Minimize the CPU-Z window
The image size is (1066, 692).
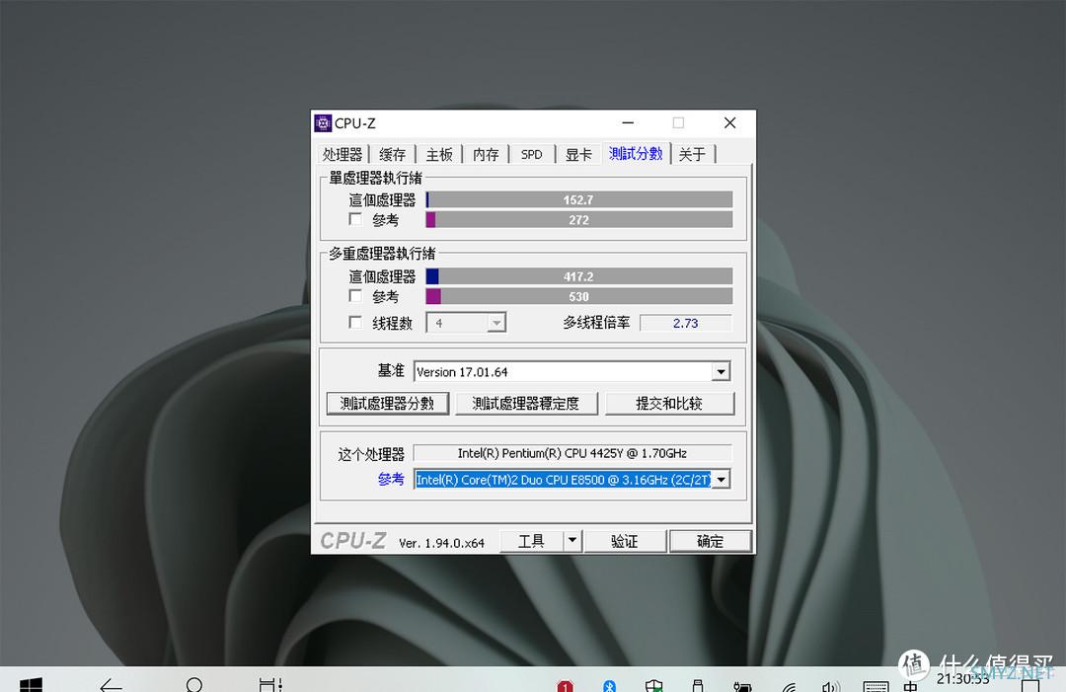[628, 123]
